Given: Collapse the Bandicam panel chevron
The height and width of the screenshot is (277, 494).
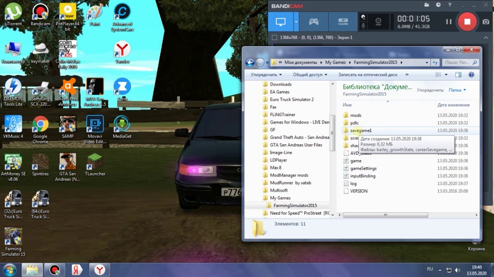Looking at the screenshot, I should [x=486, y=38].
